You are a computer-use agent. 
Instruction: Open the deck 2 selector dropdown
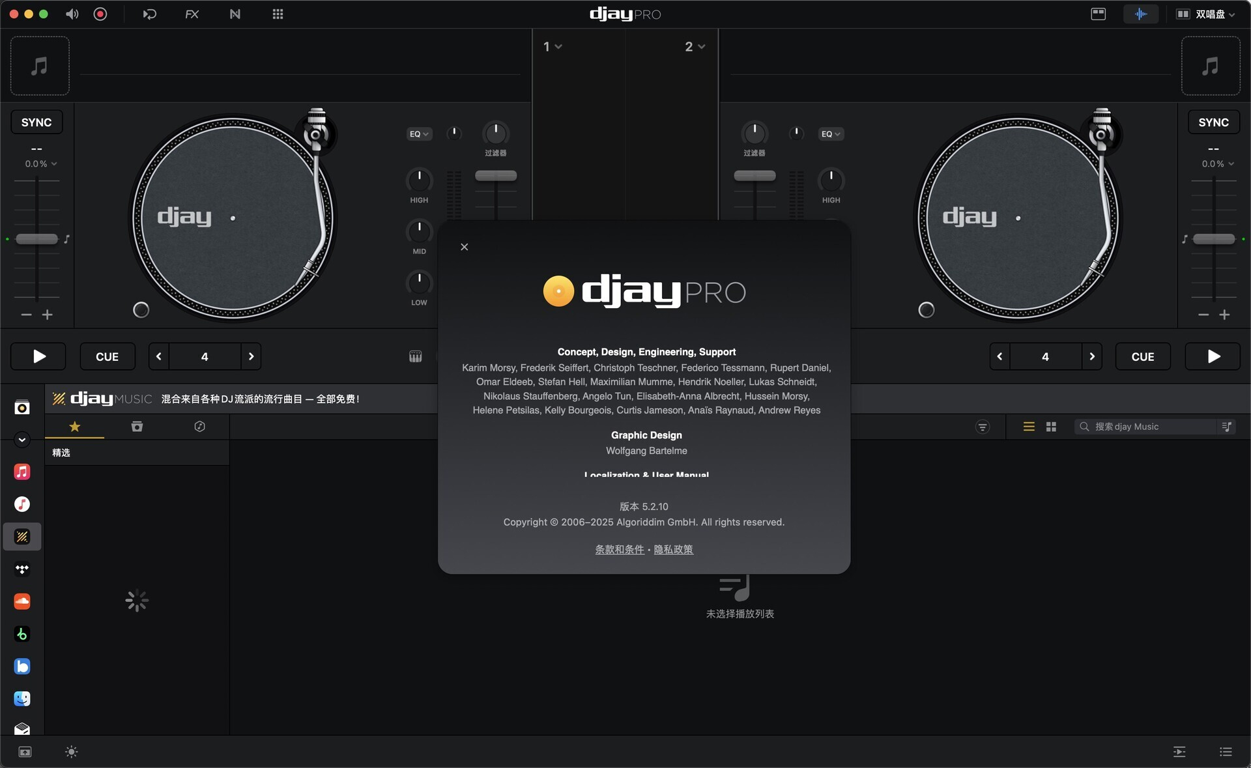(695, 47)
